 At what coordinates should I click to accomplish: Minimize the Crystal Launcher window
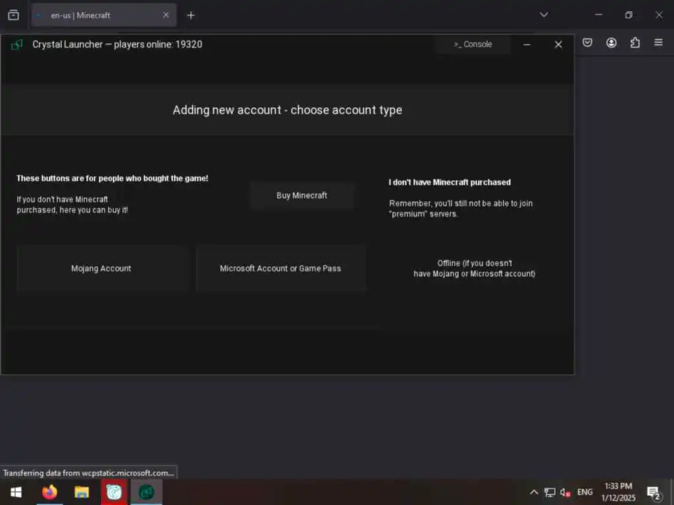(x=527, y=44)
